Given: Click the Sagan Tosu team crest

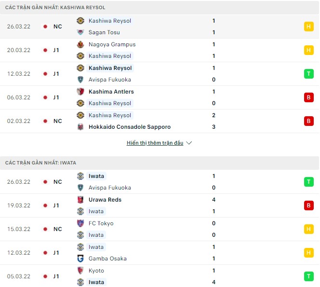Looking at the screenshot, I should pyautogui.click(x=80, y=32).
